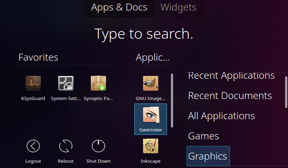This screenshot has width=288, height=168.
Task: Click the Logout icon
Action: 33,146
